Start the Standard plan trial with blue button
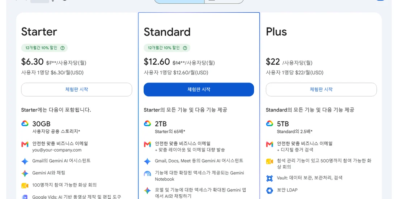The image size is (398, 199). (199, 89)
